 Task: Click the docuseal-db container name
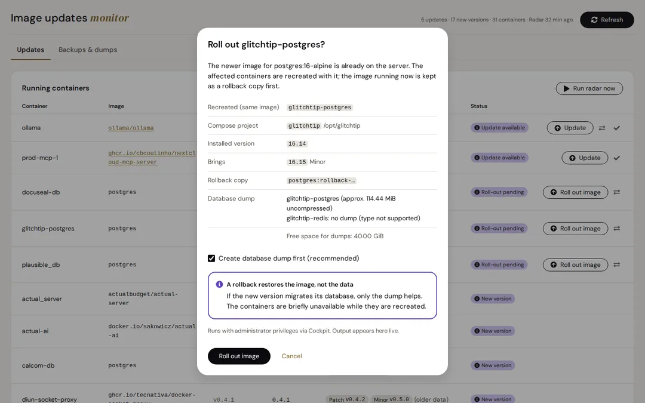[41, 192]
